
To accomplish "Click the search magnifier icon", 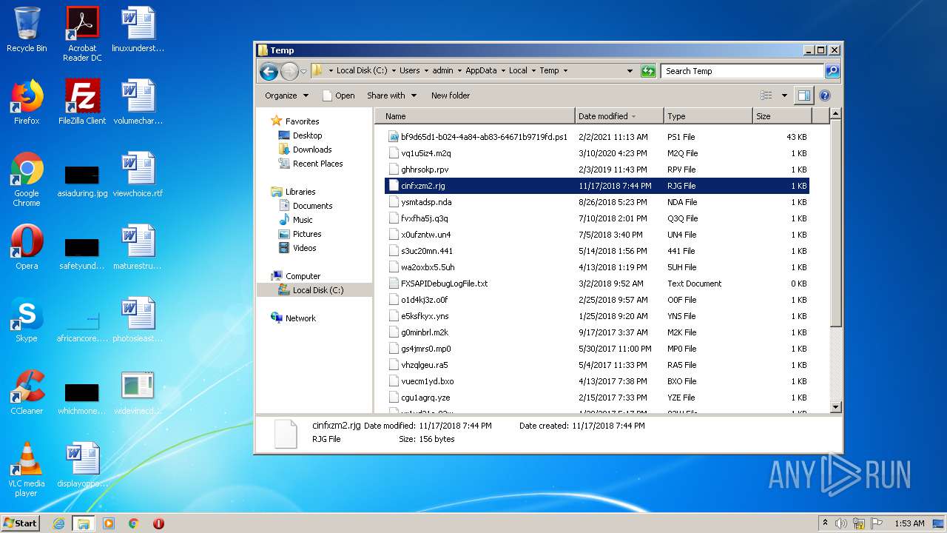I will [x=832, y=71].
